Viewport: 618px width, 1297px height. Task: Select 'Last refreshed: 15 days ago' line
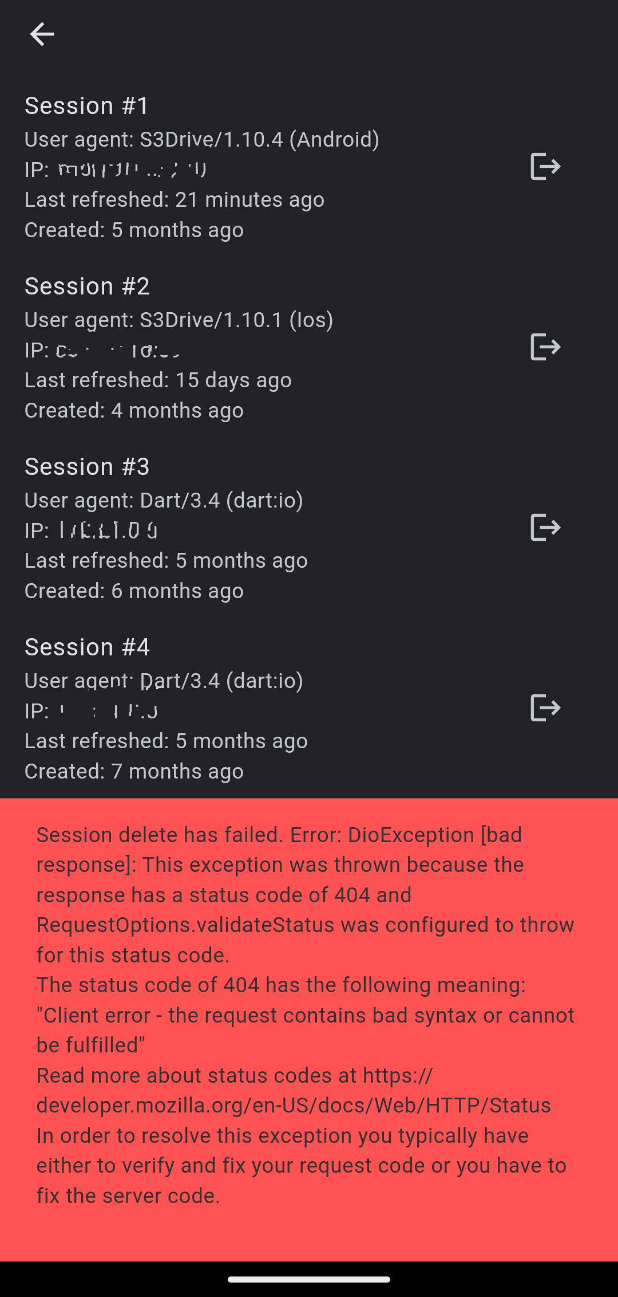(158, 380)
